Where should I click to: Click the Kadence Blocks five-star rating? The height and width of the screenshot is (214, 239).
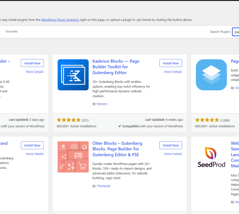(x=69, y=120)
